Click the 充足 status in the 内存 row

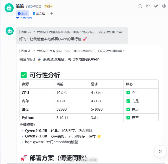[133, 101]
